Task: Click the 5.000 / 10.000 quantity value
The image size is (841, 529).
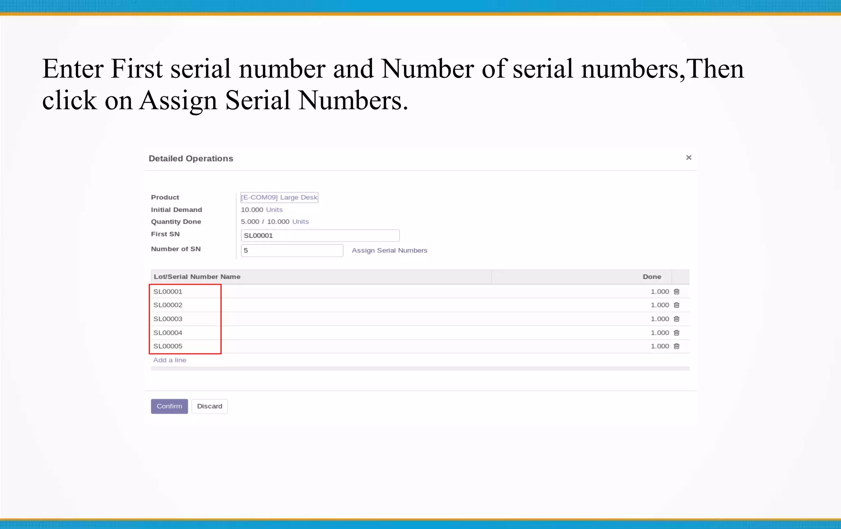Action: 265,221
